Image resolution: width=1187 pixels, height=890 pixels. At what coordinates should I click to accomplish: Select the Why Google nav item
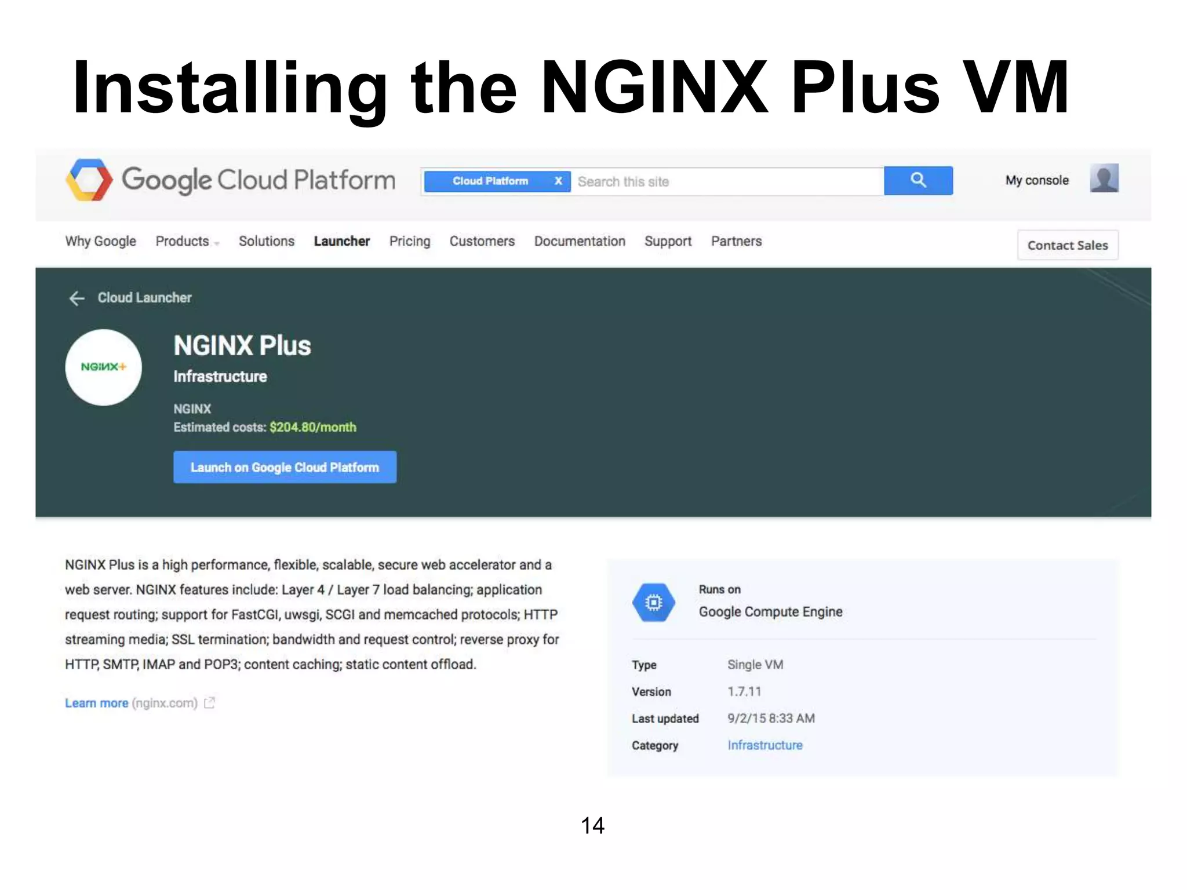pyautogui.click(x=100, y=242)
